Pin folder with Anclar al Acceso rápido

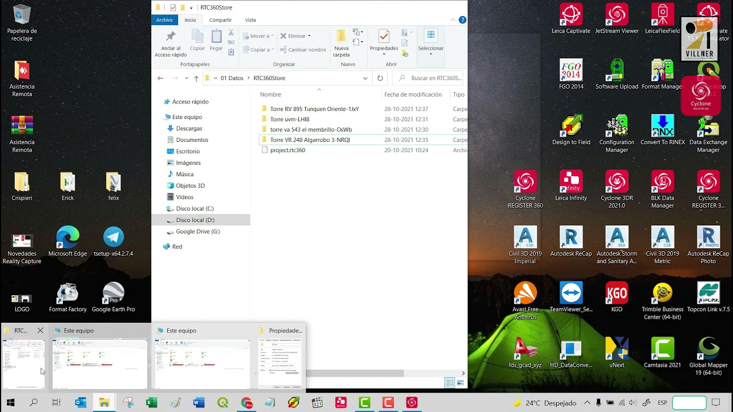[x=171, y=43]
